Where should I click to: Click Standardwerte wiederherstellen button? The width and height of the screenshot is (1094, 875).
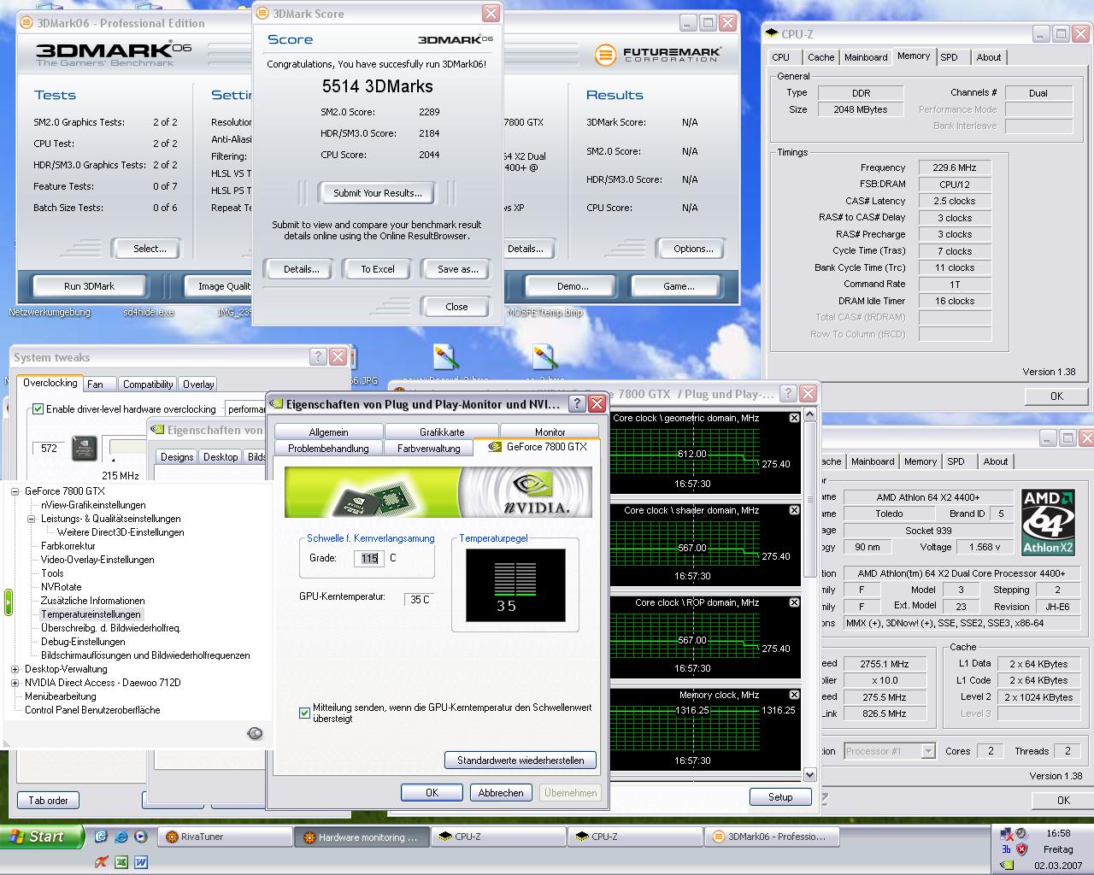click(x=521, y=760)
